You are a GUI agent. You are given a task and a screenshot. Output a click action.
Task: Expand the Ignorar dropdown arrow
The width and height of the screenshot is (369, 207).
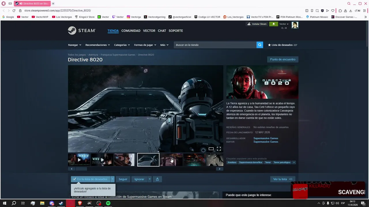coord(149,179)
